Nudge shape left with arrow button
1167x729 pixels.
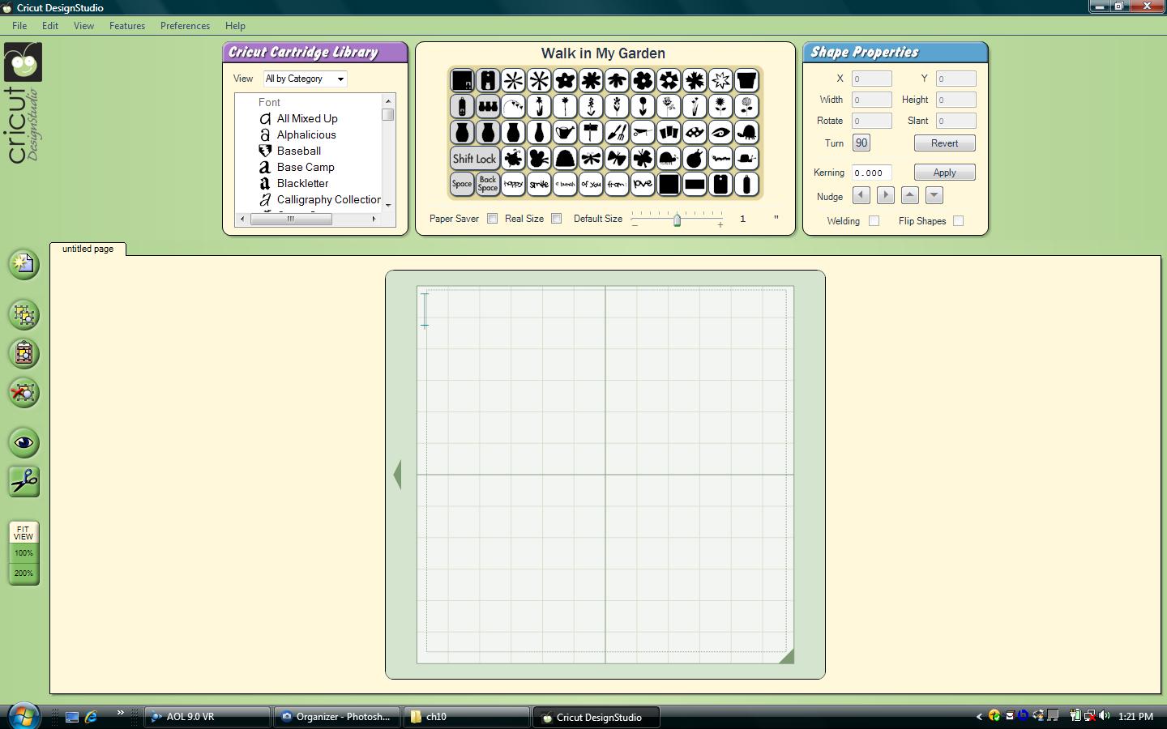[861, 195]
